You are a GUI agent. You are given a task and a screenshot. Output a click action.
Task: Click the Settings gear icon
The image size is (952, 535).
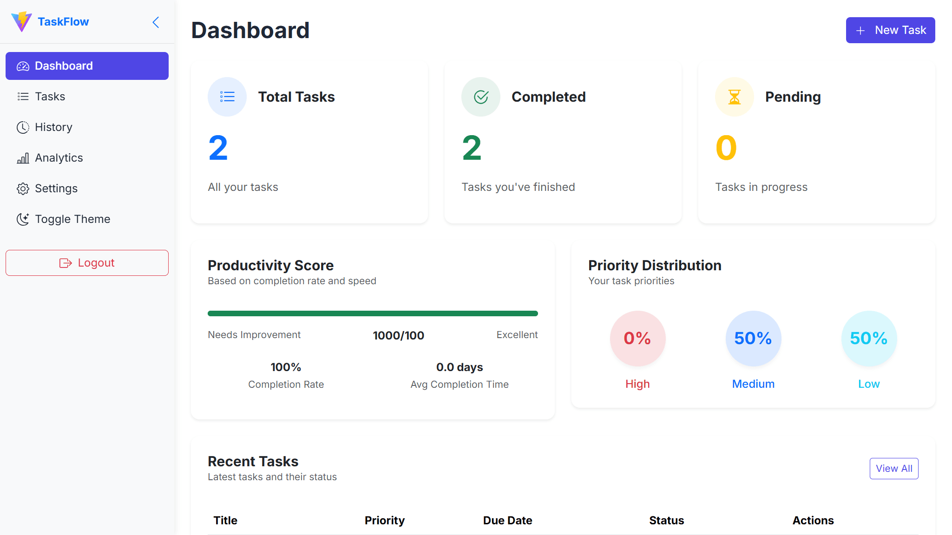23,189
